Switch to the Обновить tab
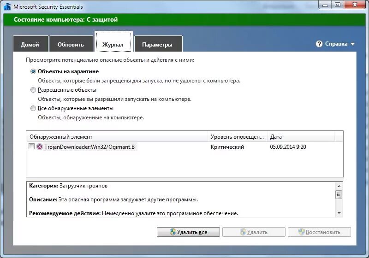369x258 pixels. pos(71,44)
